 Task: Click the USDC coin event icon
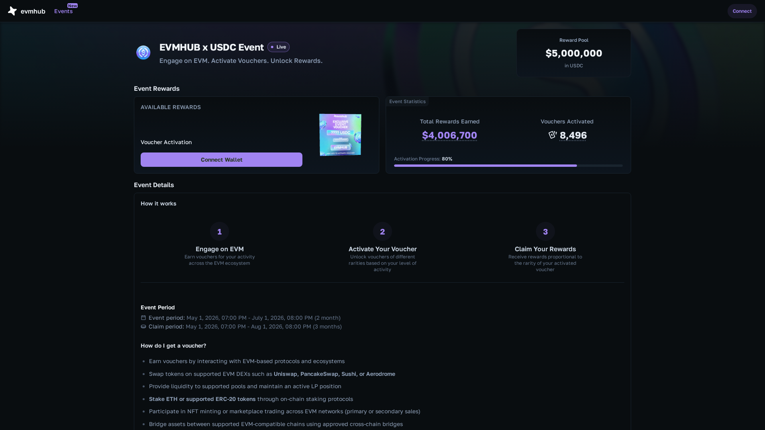tap(143, 53)
